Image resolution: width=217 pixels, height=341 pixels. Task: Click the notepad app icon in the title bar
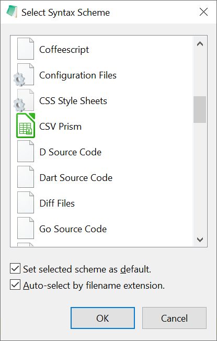12,12
